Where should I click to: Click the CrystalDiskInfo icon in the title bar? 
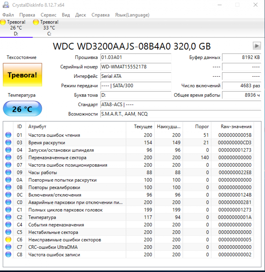(6, 5)
